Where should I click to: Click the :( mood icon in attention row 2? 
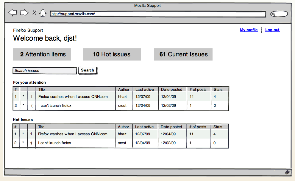pos(32,106)
